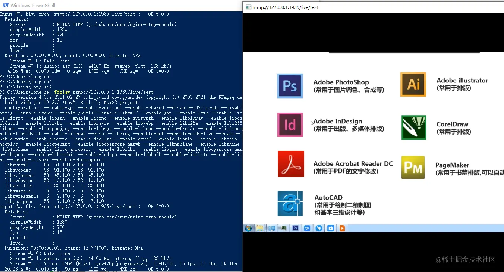Click the 'PageMaker' label text
Image resolution: width=504 pixels, height=272 pixels.
pos(452,165)
